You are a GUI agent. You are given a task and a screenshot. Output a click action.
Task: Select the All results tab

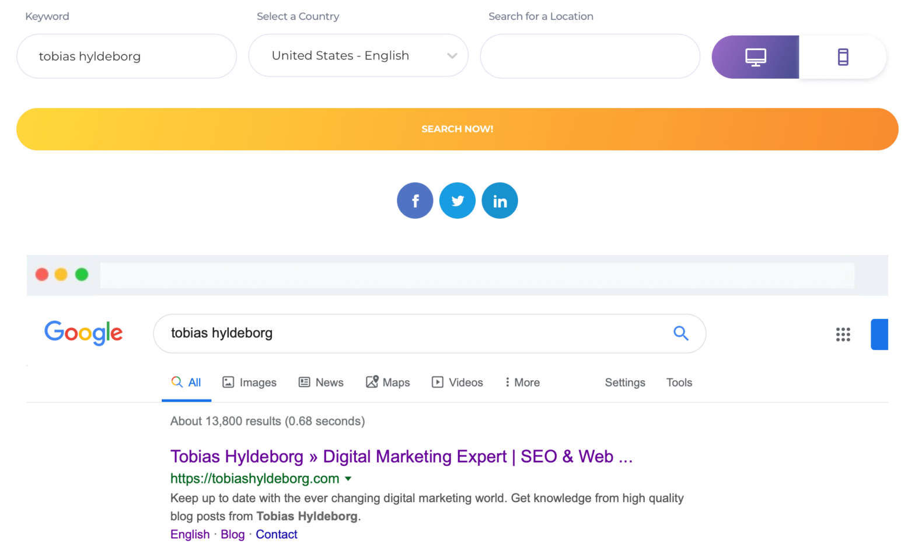point(186,383)
